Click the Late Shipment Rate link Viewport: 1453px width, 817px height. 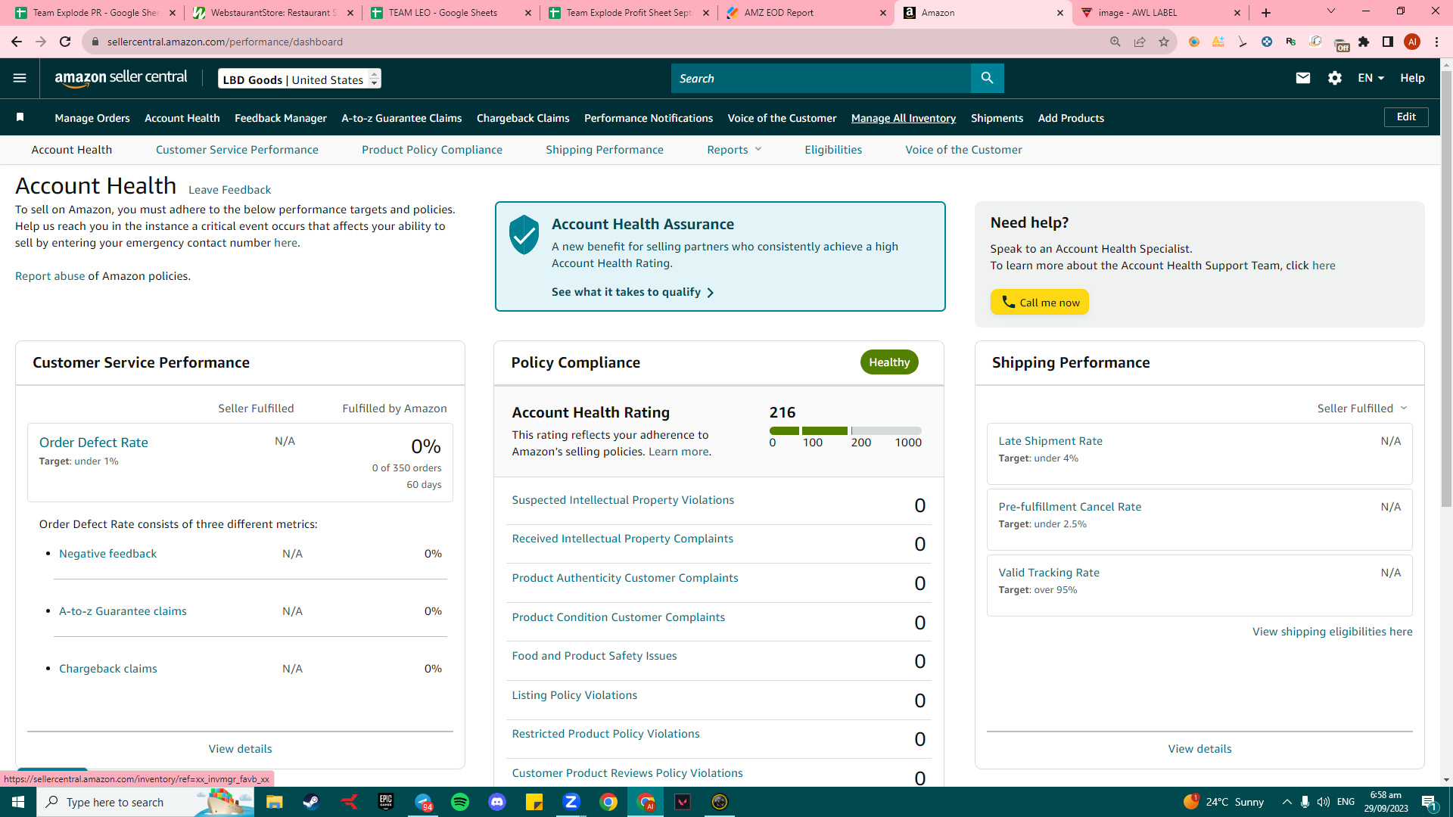click(x=1050, y=441)
